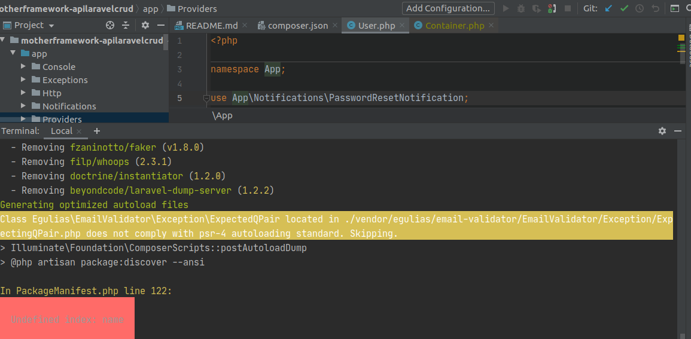Click the Collapse All icon in Project panel
This screenshot has width=691, height=339.
tap(126, 25)
